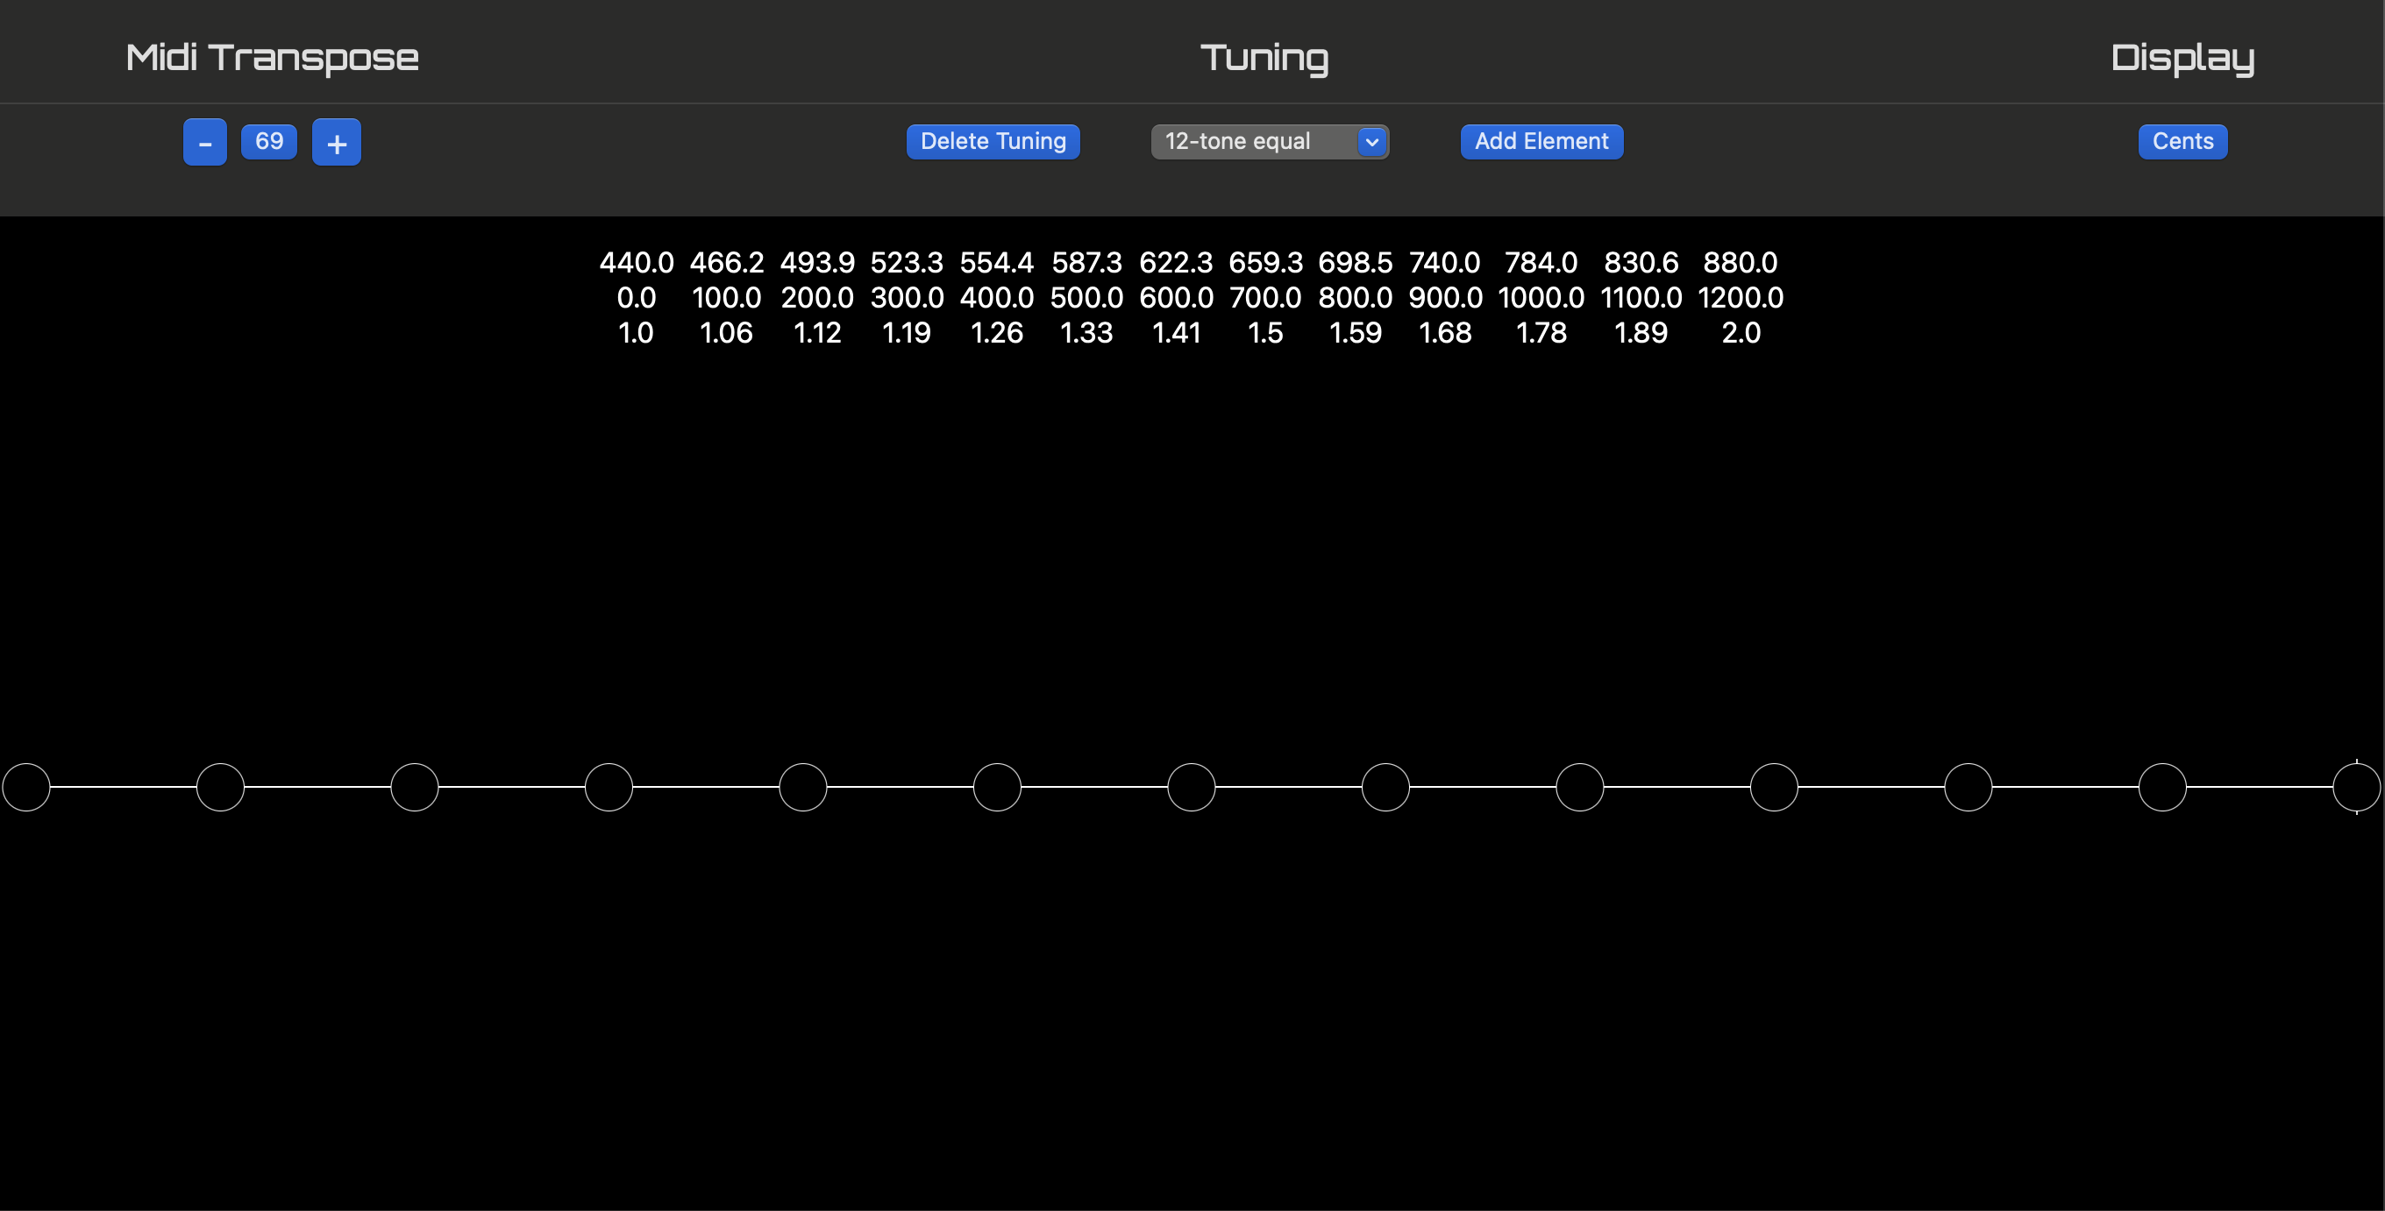
Task: Click the 1.0 ratio value
Action: (636, 333)
